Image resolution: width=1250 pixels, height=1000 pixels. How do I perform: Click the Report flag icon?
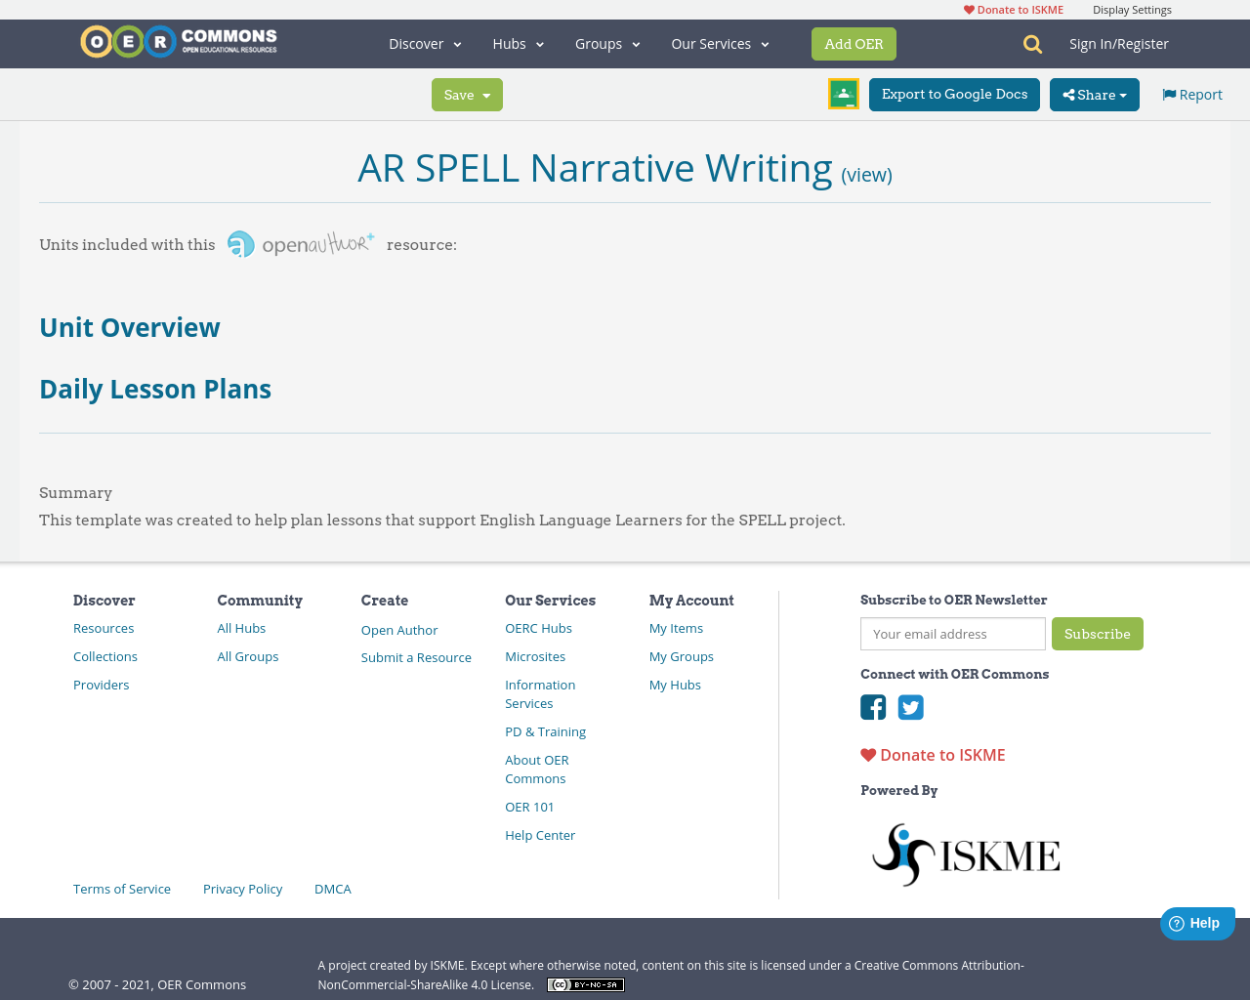tap(1170, 93)
